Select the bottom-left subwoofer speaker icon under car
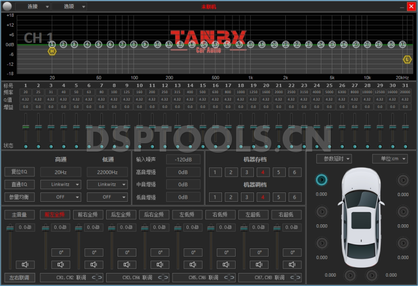The height and width of the screenshot is (286, 418). (x=350, y=275)
